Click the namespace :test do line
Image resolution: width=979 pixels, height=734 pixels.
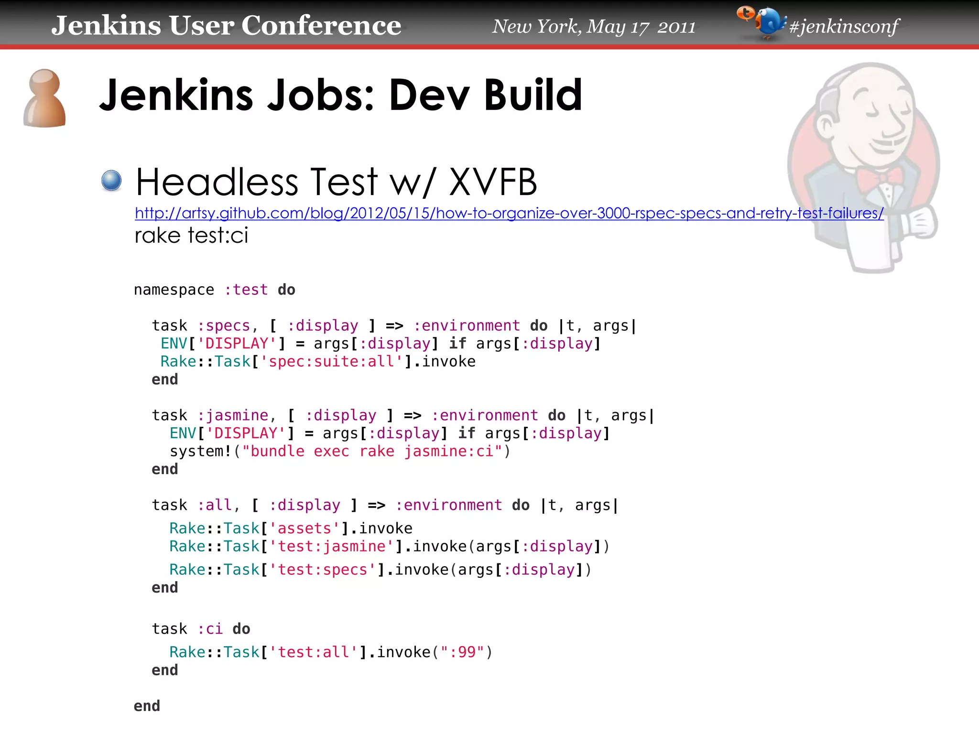click(x=214, y=290)
